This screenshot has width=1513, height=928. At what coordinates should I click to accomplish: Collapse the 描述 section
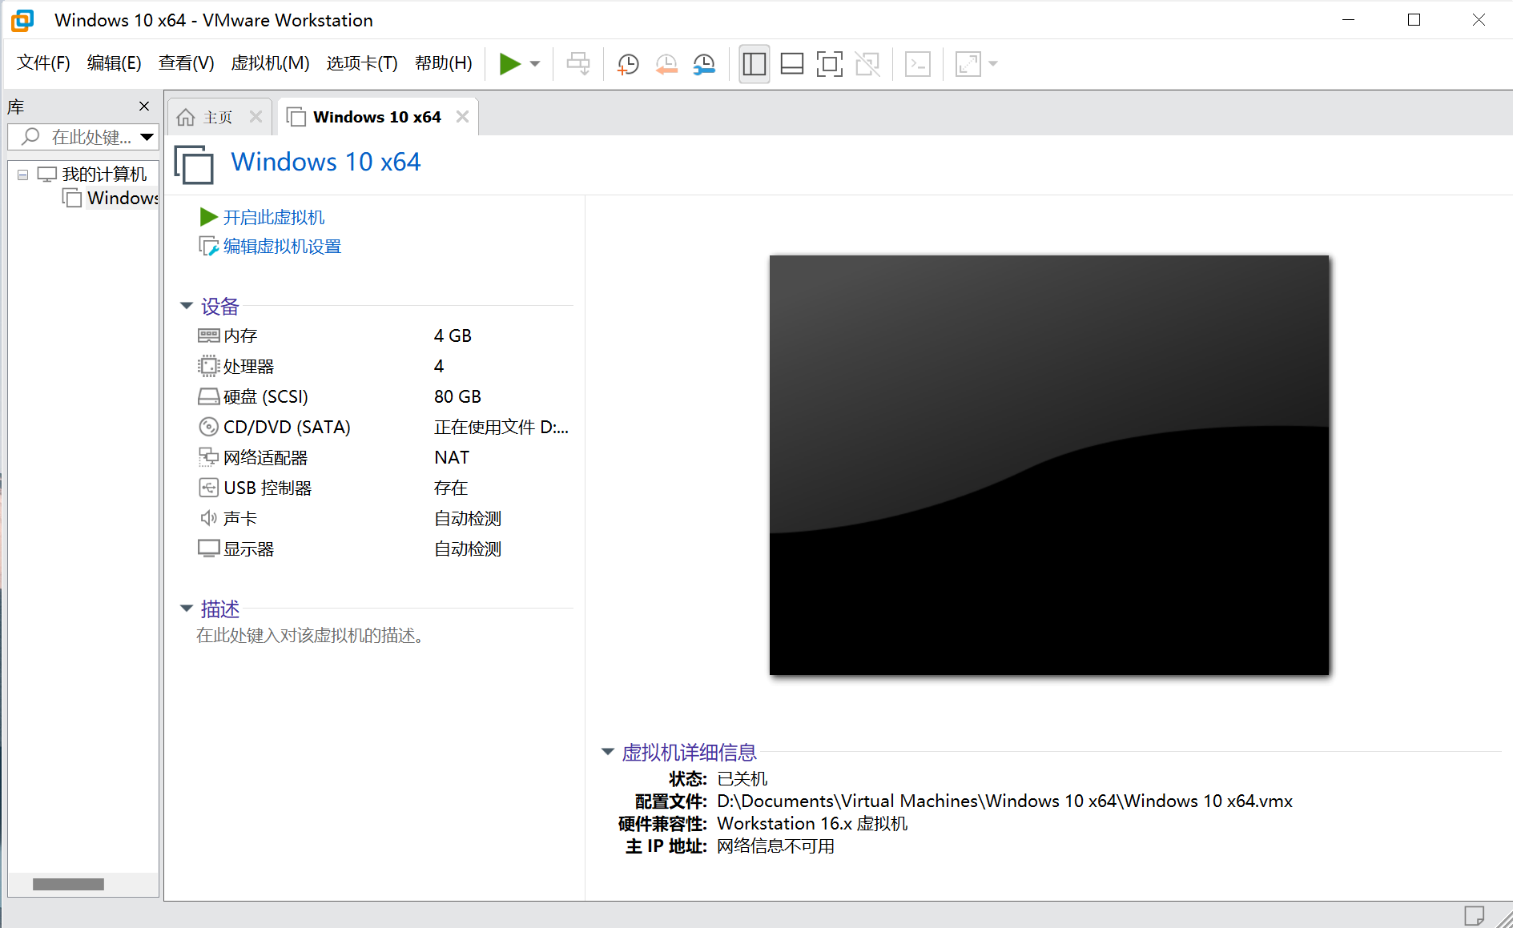tap(187, 609)
